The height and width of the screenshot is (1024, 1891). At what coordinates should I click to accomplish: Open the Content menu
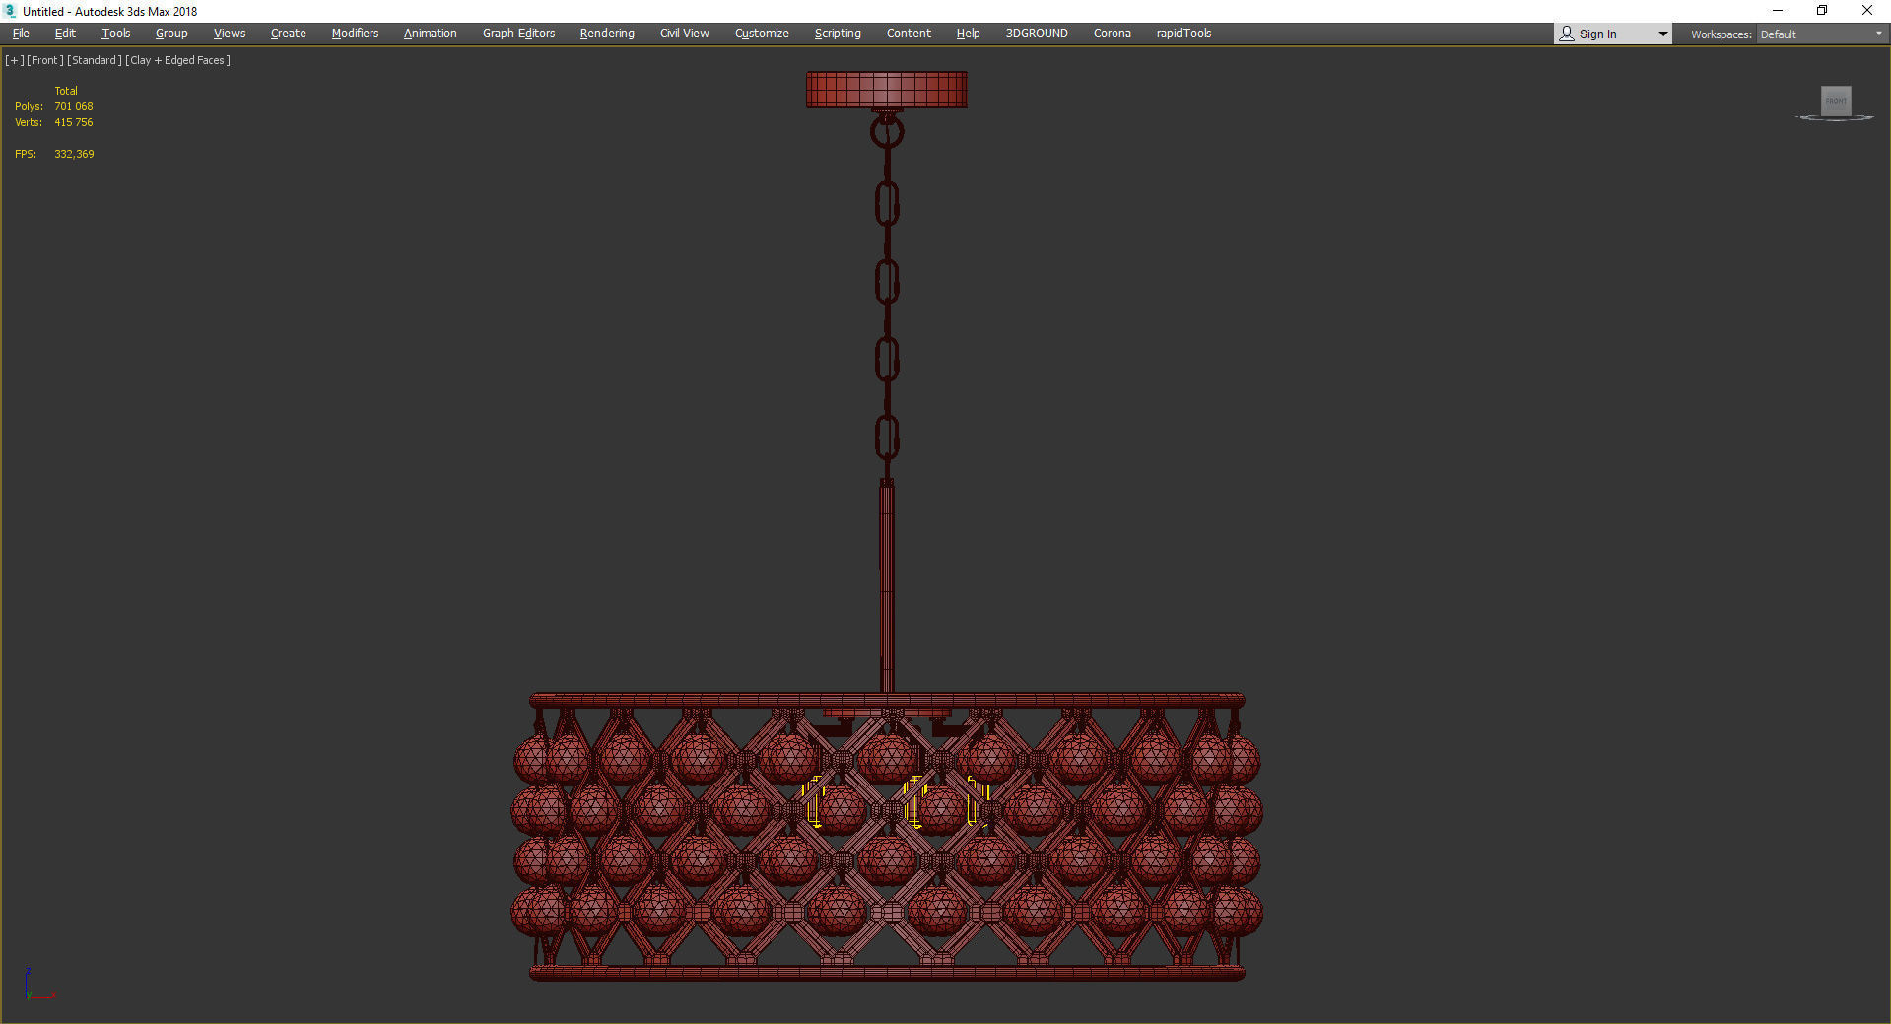(x=909, y=34)
